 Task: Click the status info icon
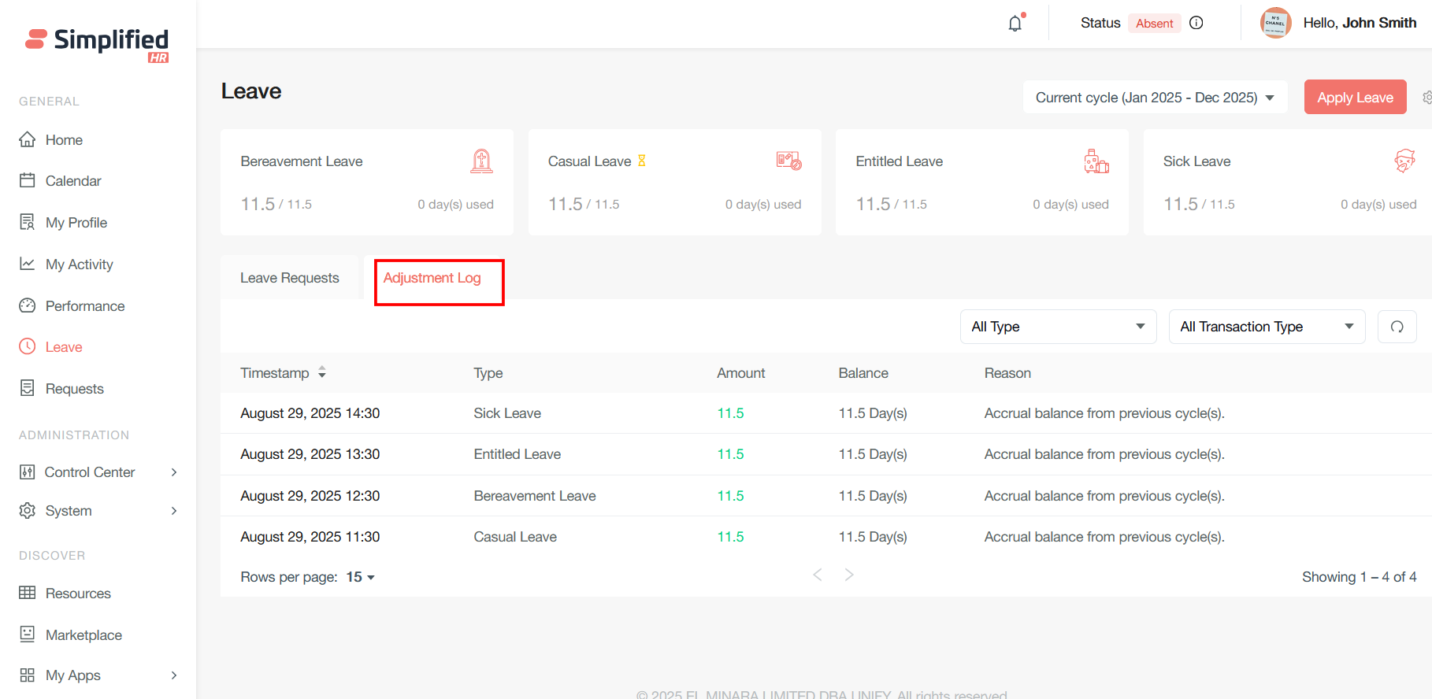(1196, 23)
